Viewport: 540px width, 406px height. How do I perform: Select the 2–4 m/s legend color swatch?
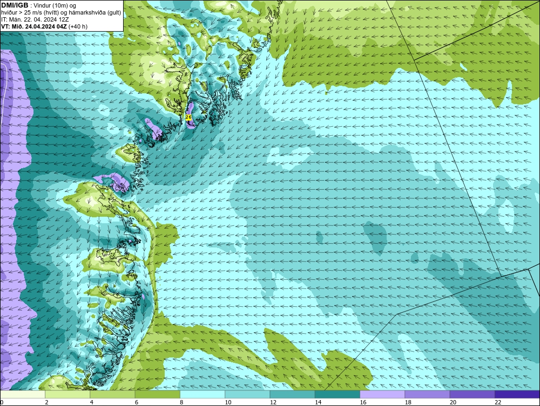[67, 394]
